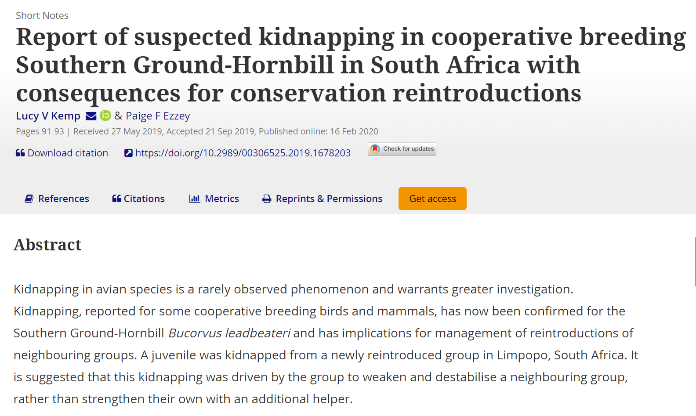Viewport: 696px width, 416px height.
Task: Click the Metrics bar chart icon
Action: click(x=194, y=199)
